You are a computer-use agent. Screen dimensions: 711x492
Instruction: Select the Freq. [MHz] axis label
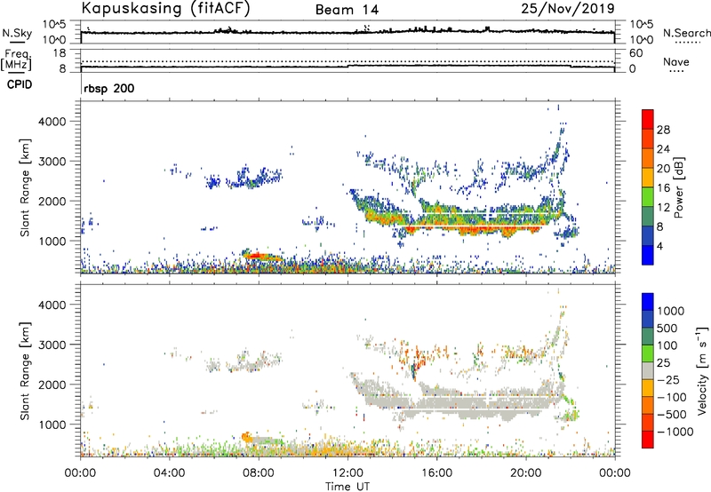[17, 59]
